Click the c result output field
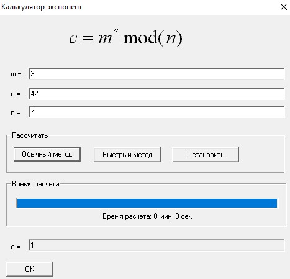290x279 pixels. [156, 245]
